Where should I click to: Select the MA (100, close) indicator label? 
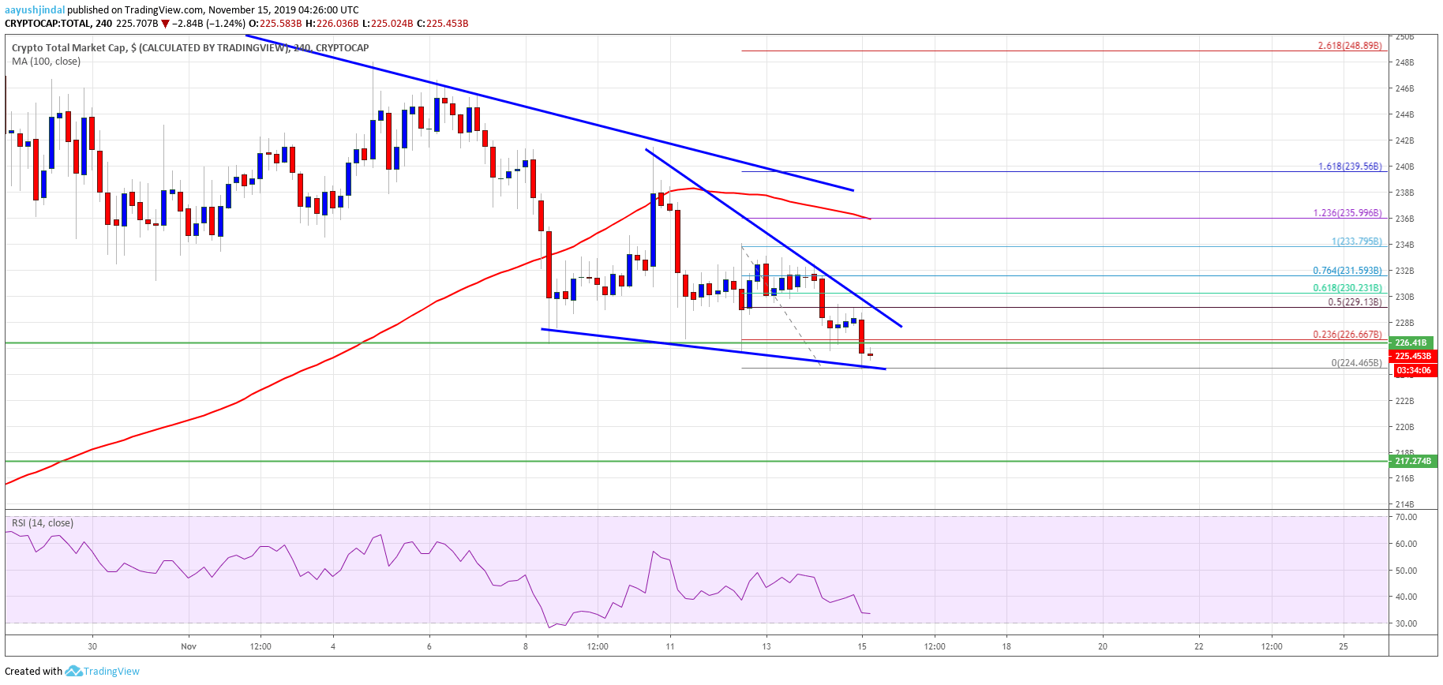pyautogui.click(x=46, y=62)
